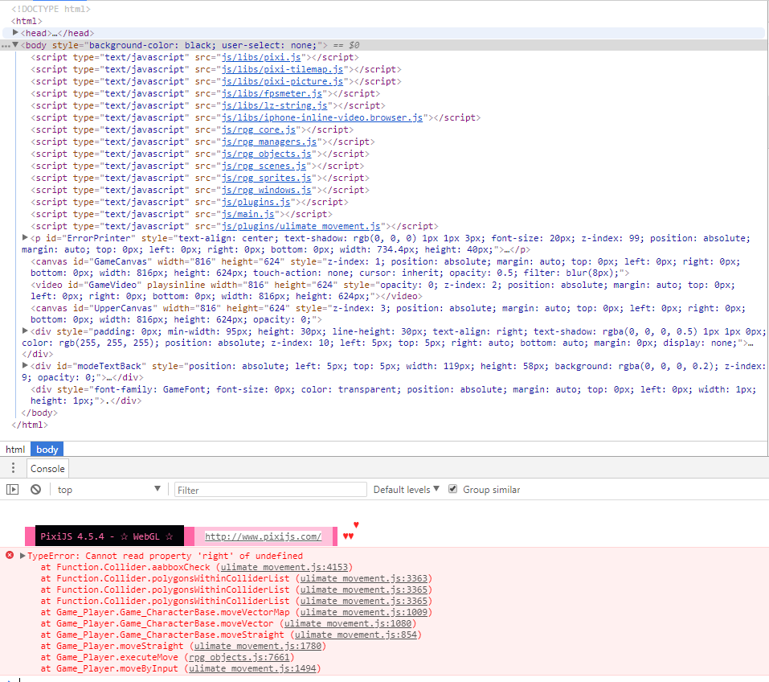Click the red error icon beside TypeError
The width and height of the screenshot is (769, 682).
pyautogui.click(x=10, y=555)
